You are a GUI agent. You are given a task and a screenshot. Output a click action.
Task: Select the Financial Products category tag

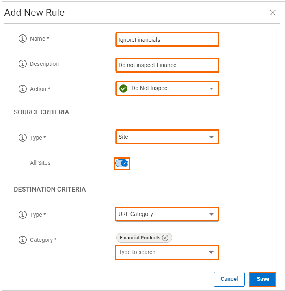(140, 238)
